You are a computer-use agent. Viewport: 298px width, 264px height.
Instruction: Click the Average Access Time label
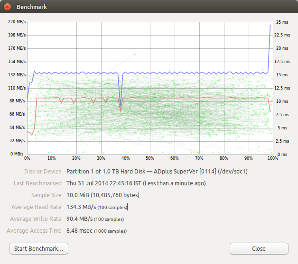pyautogui.click(x=34, y=231)
